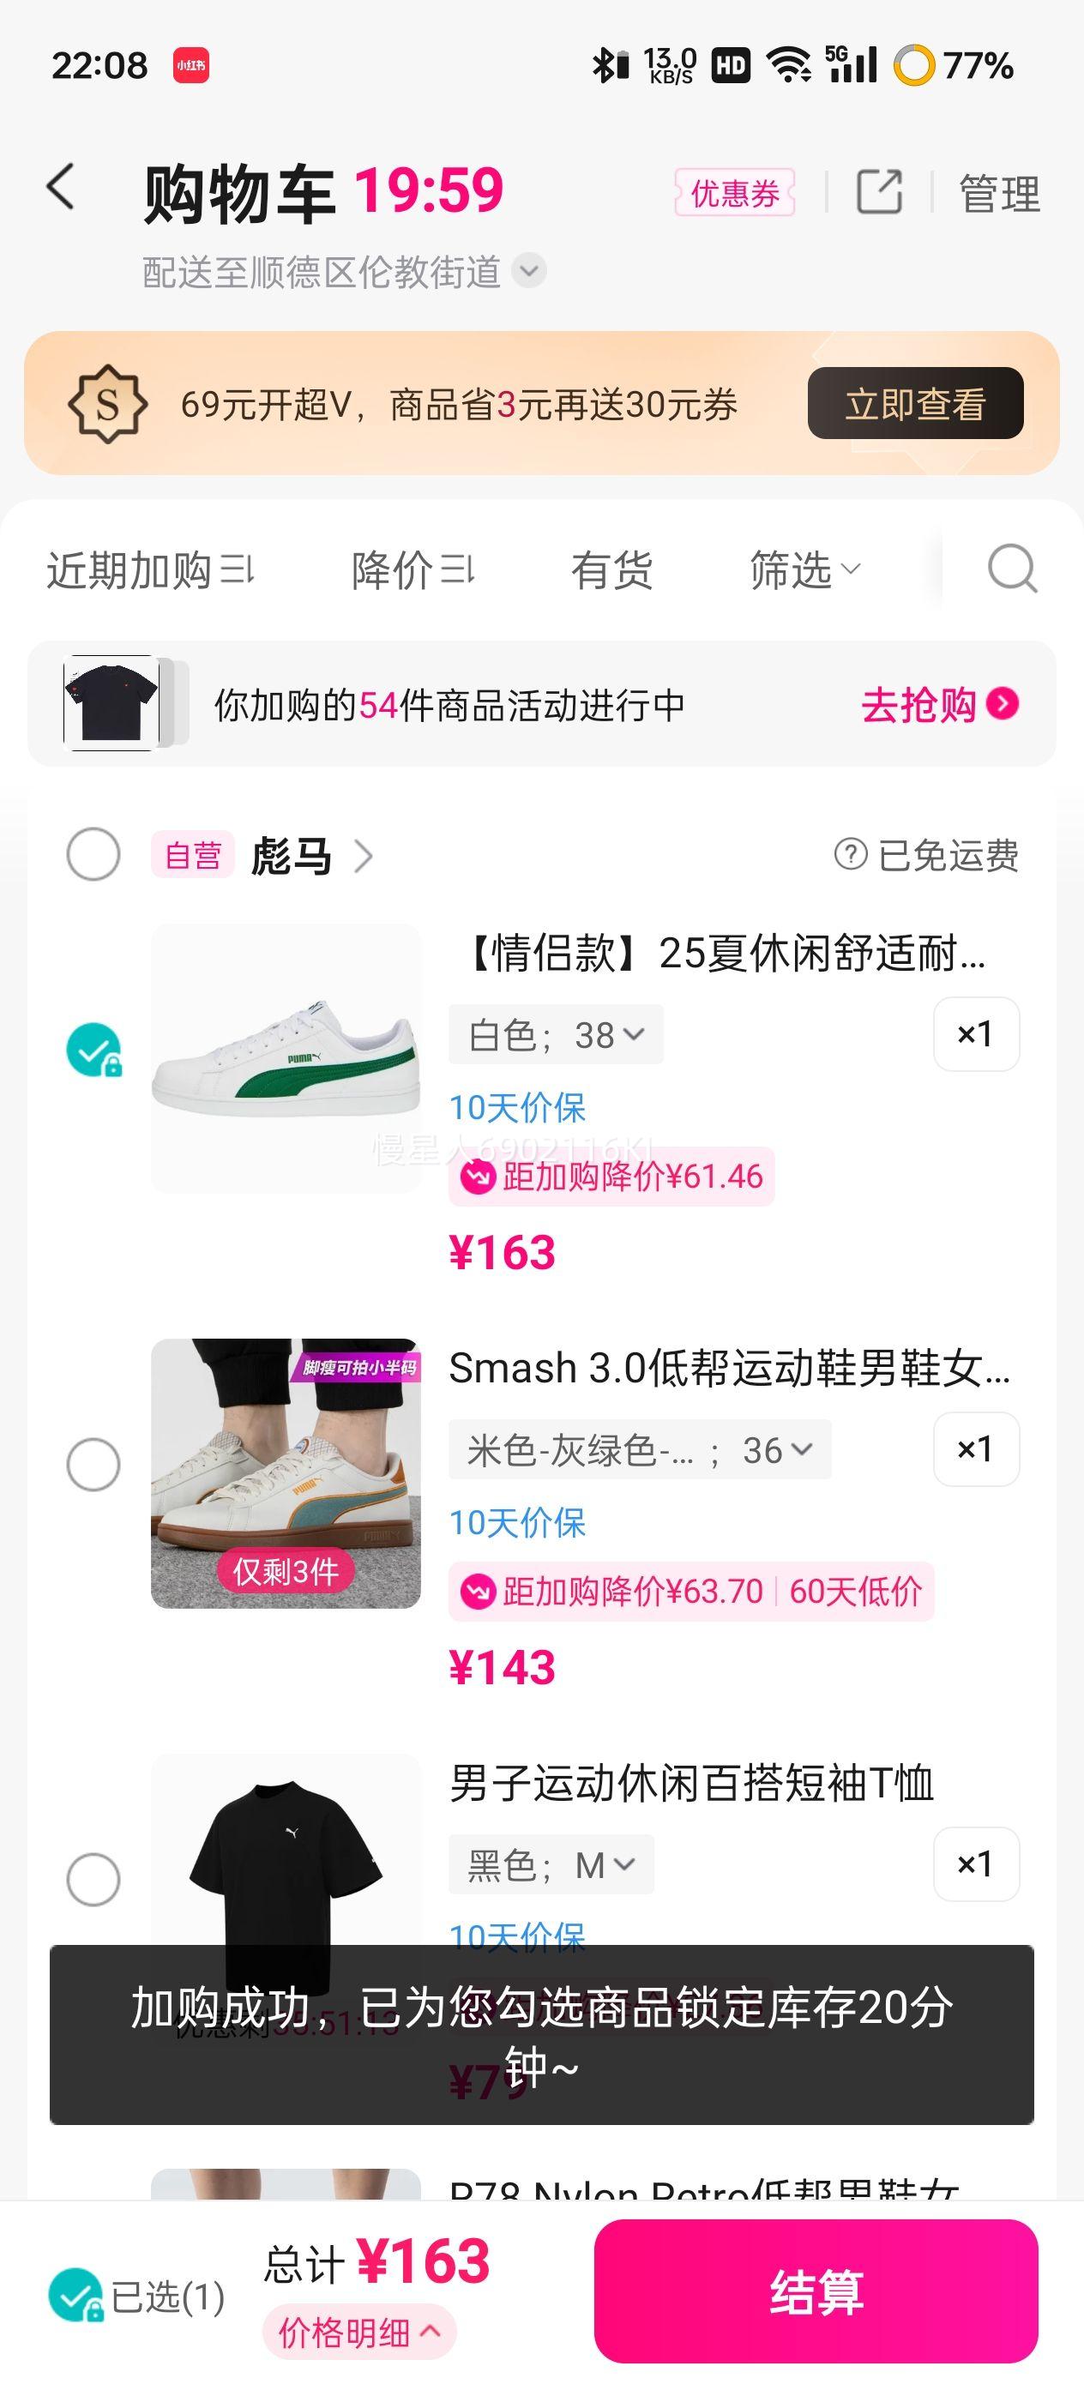The image size is (1084, 2384).
Task: Expand delivery address 顺德区伦教街道 dropdown
Action: point(529,271)
